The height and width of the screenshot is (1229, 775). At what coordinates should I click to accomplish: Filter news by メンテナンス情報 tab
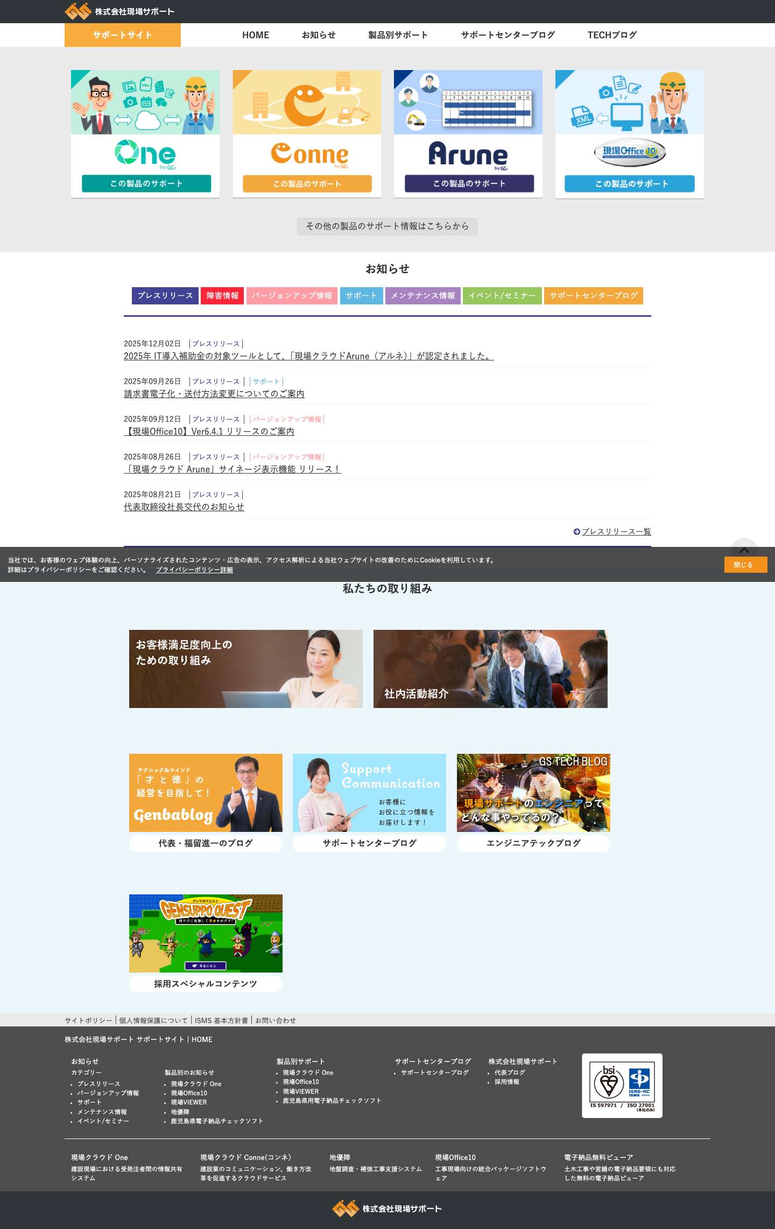coord(423,296)
